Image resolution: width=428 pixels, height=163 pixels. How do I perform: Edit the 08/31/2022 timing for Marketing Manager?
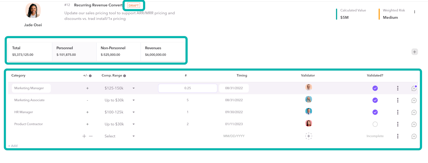pyautogui.click(x=234, y=88)
